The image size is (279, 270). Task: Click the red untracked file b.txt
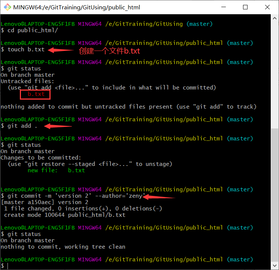click(36, 94)
